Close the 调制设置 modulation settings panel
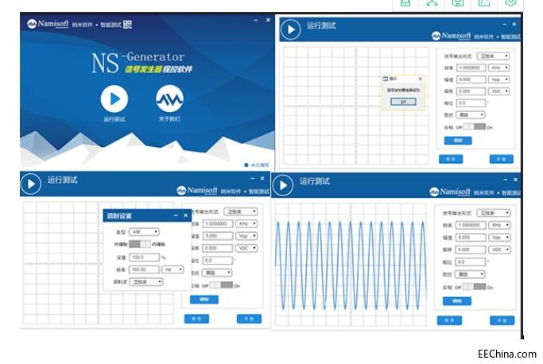This screenshot has width=543, height=364. 186,216
